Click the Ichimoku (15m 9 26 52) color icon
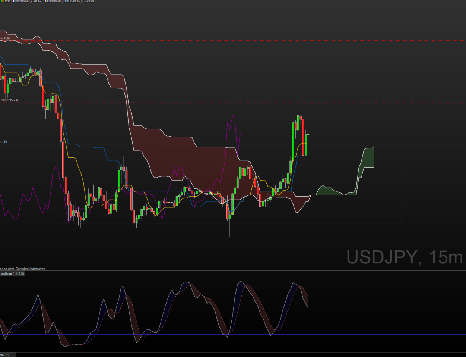This screenshot has width=466, height=357. pos(46,1)
